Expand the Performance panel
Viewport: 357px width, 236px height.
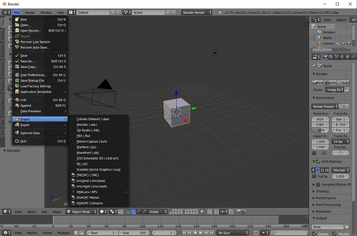[326, 198]
